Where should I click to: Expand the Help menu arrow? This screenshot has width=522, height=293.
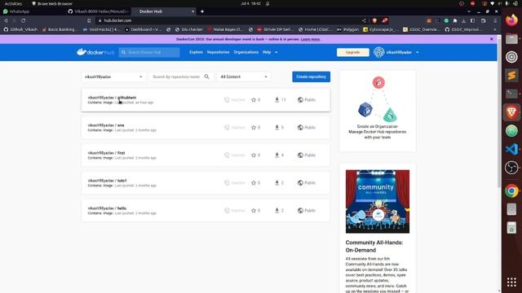(276, 52)
